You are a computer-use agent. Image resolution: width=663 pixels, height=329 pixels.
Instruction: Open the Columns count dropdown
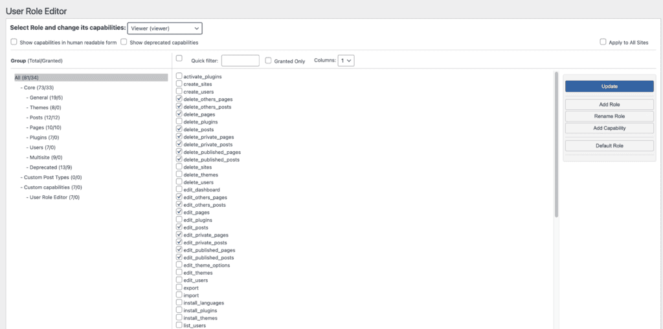pyautogui.click(x=346, y=60)
